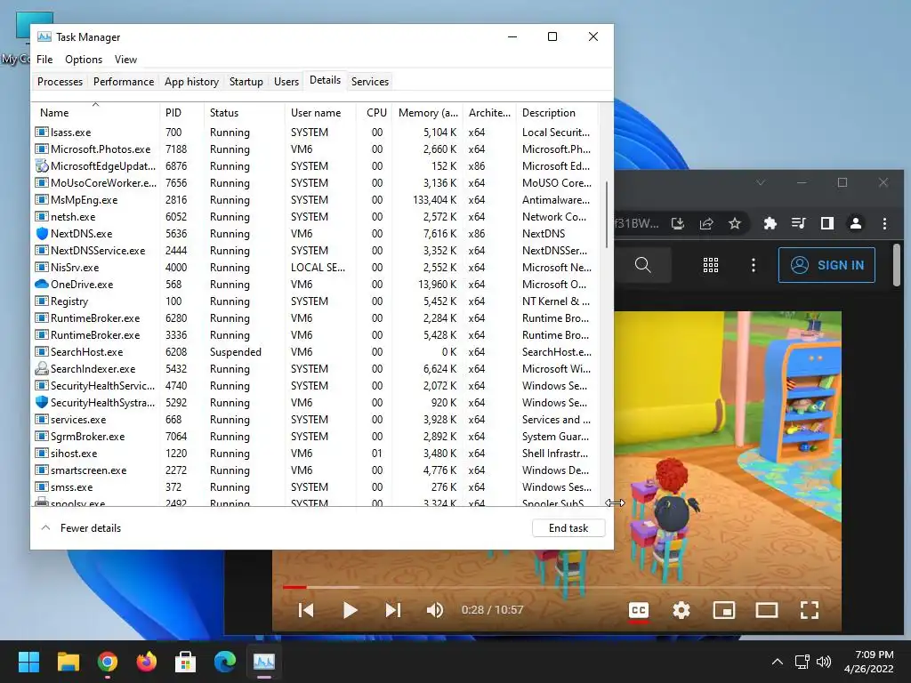Viewport: 911px width, 683px height.
Task: Sort by the PID column header
Action: click(x=181, y=113)
